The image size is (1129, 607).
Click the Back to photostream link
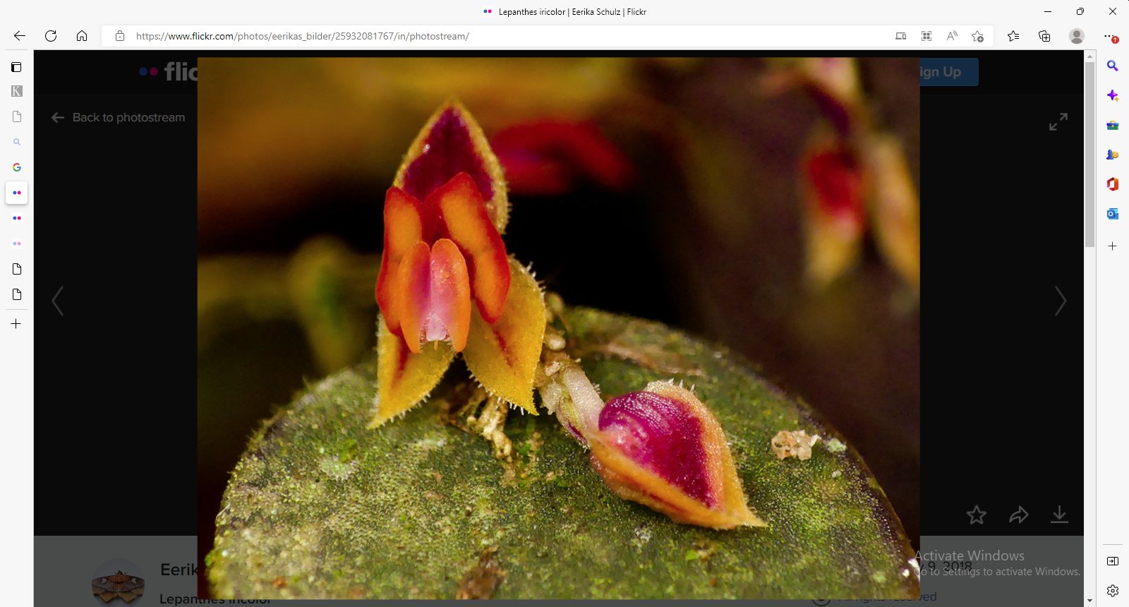[x=119, y=118]
